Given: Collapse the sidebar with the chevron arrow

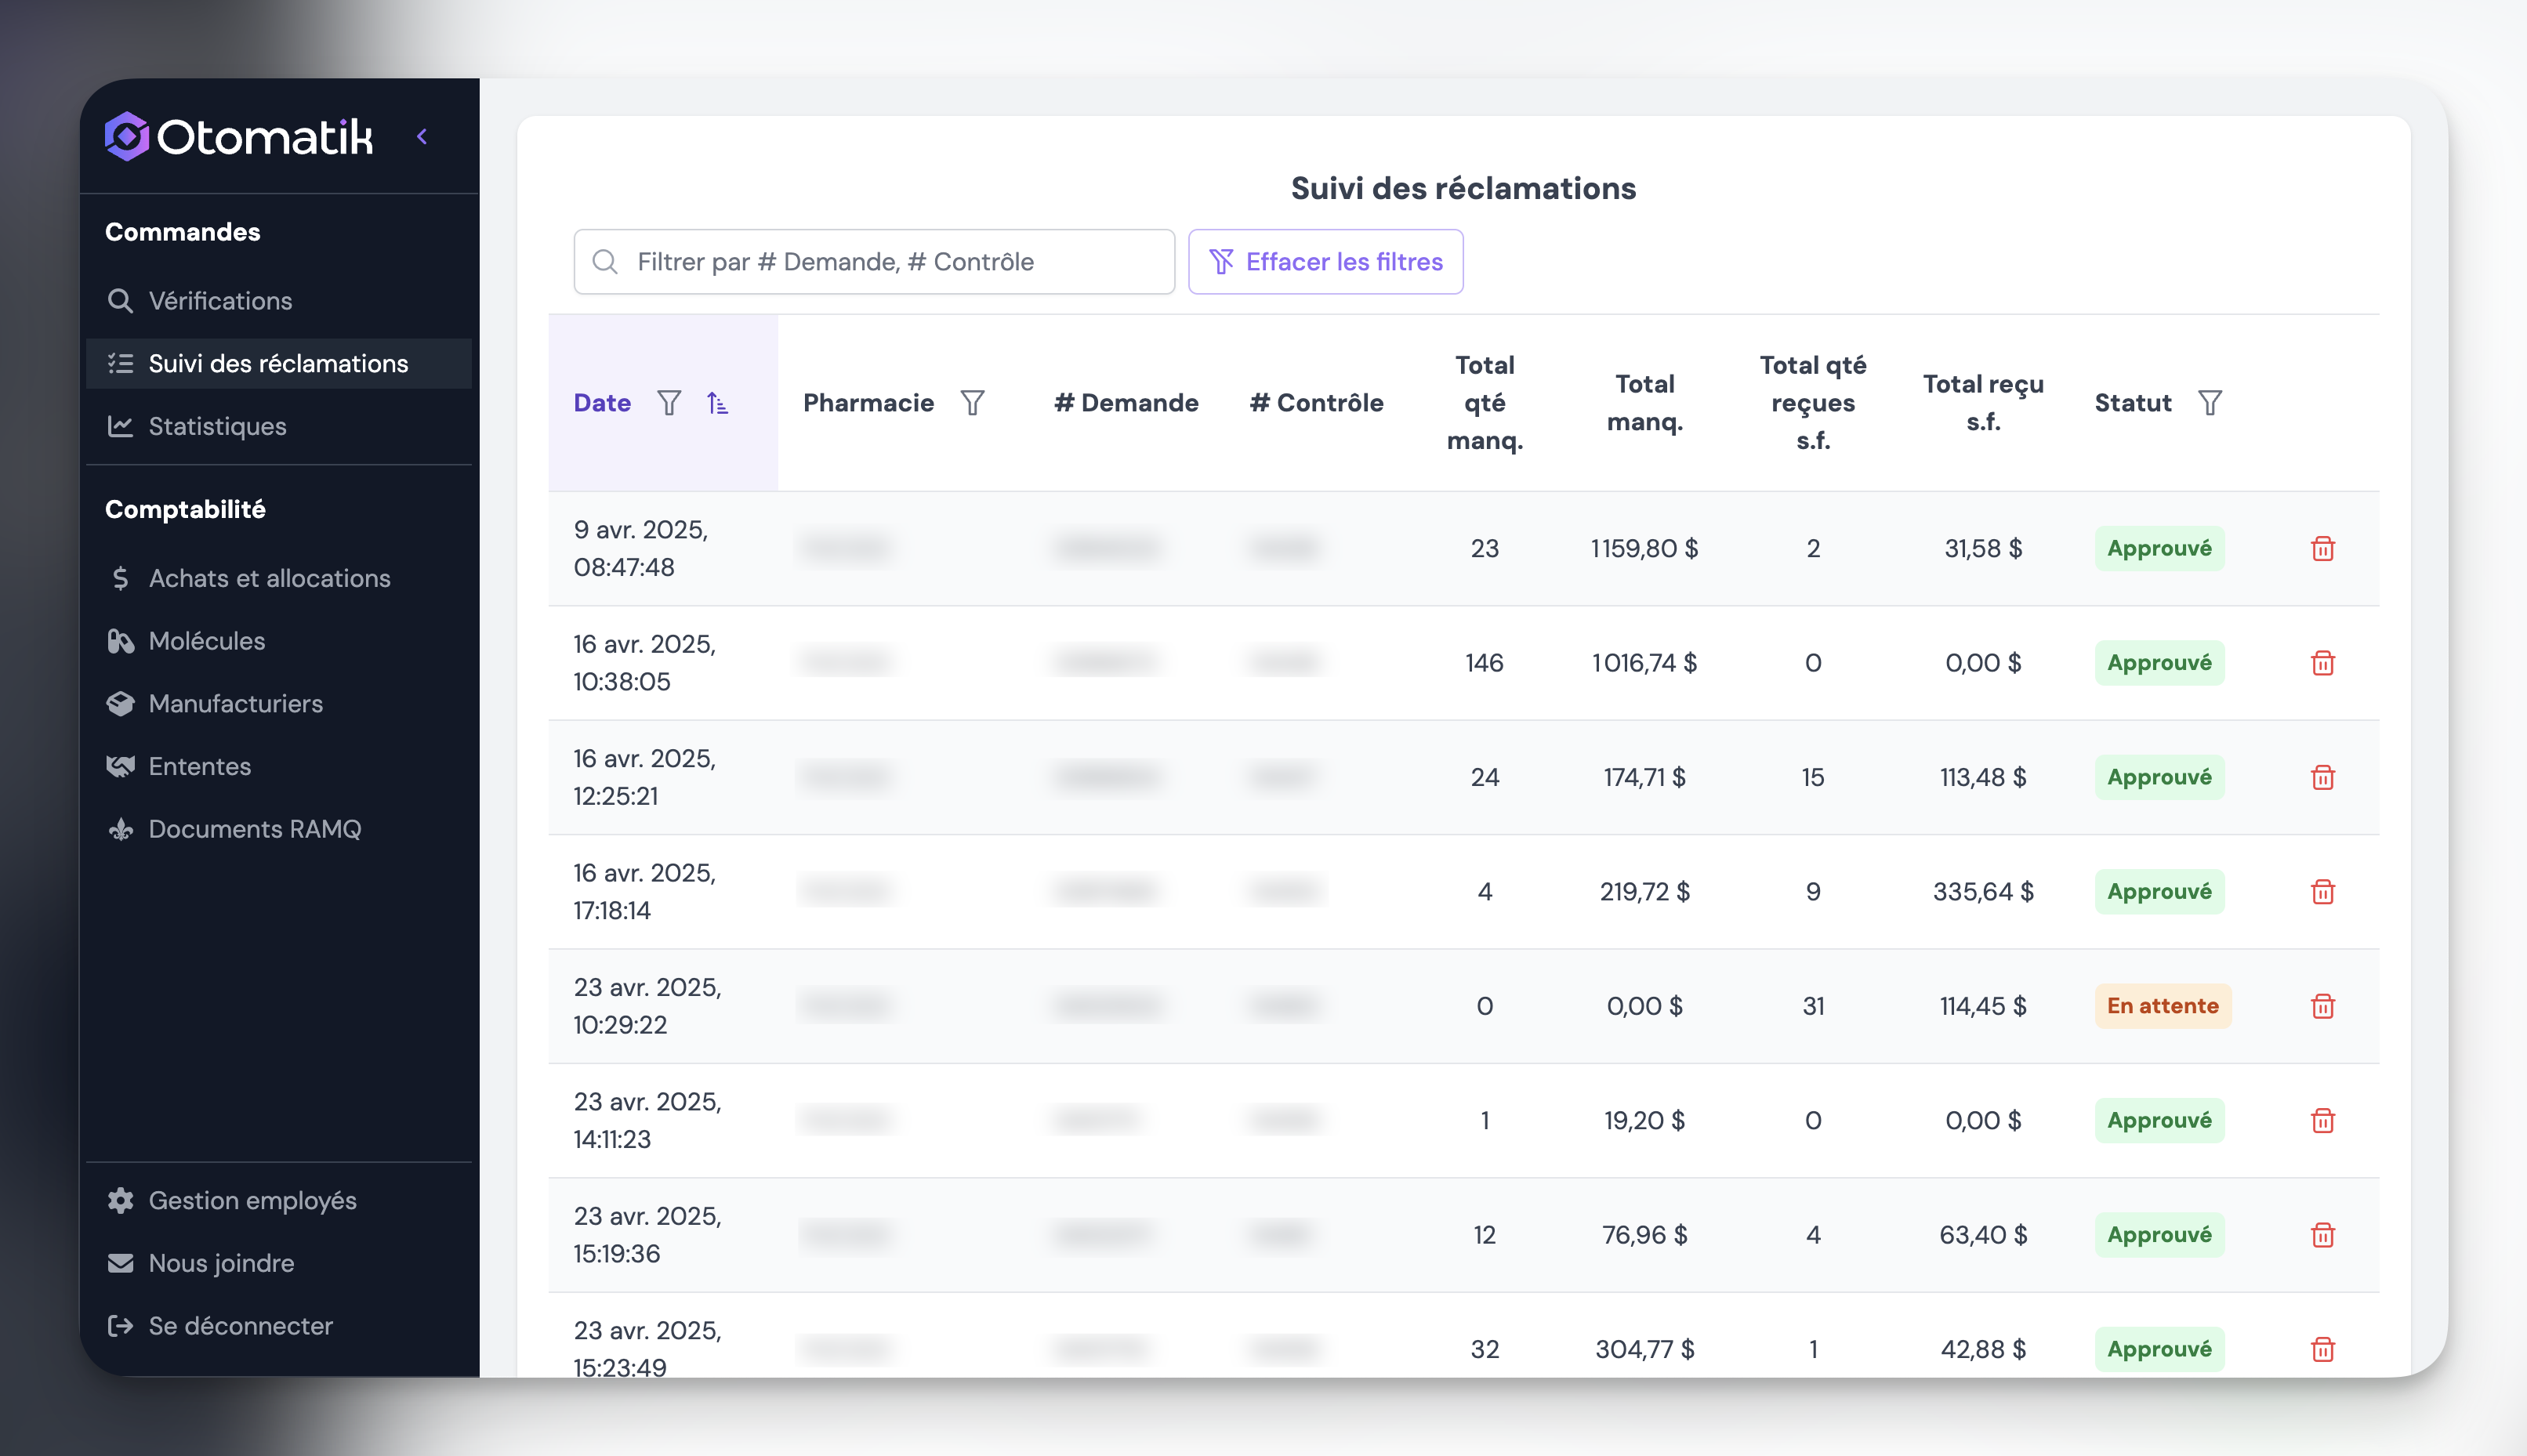Looking at the screenshot, I should (422, 136).
